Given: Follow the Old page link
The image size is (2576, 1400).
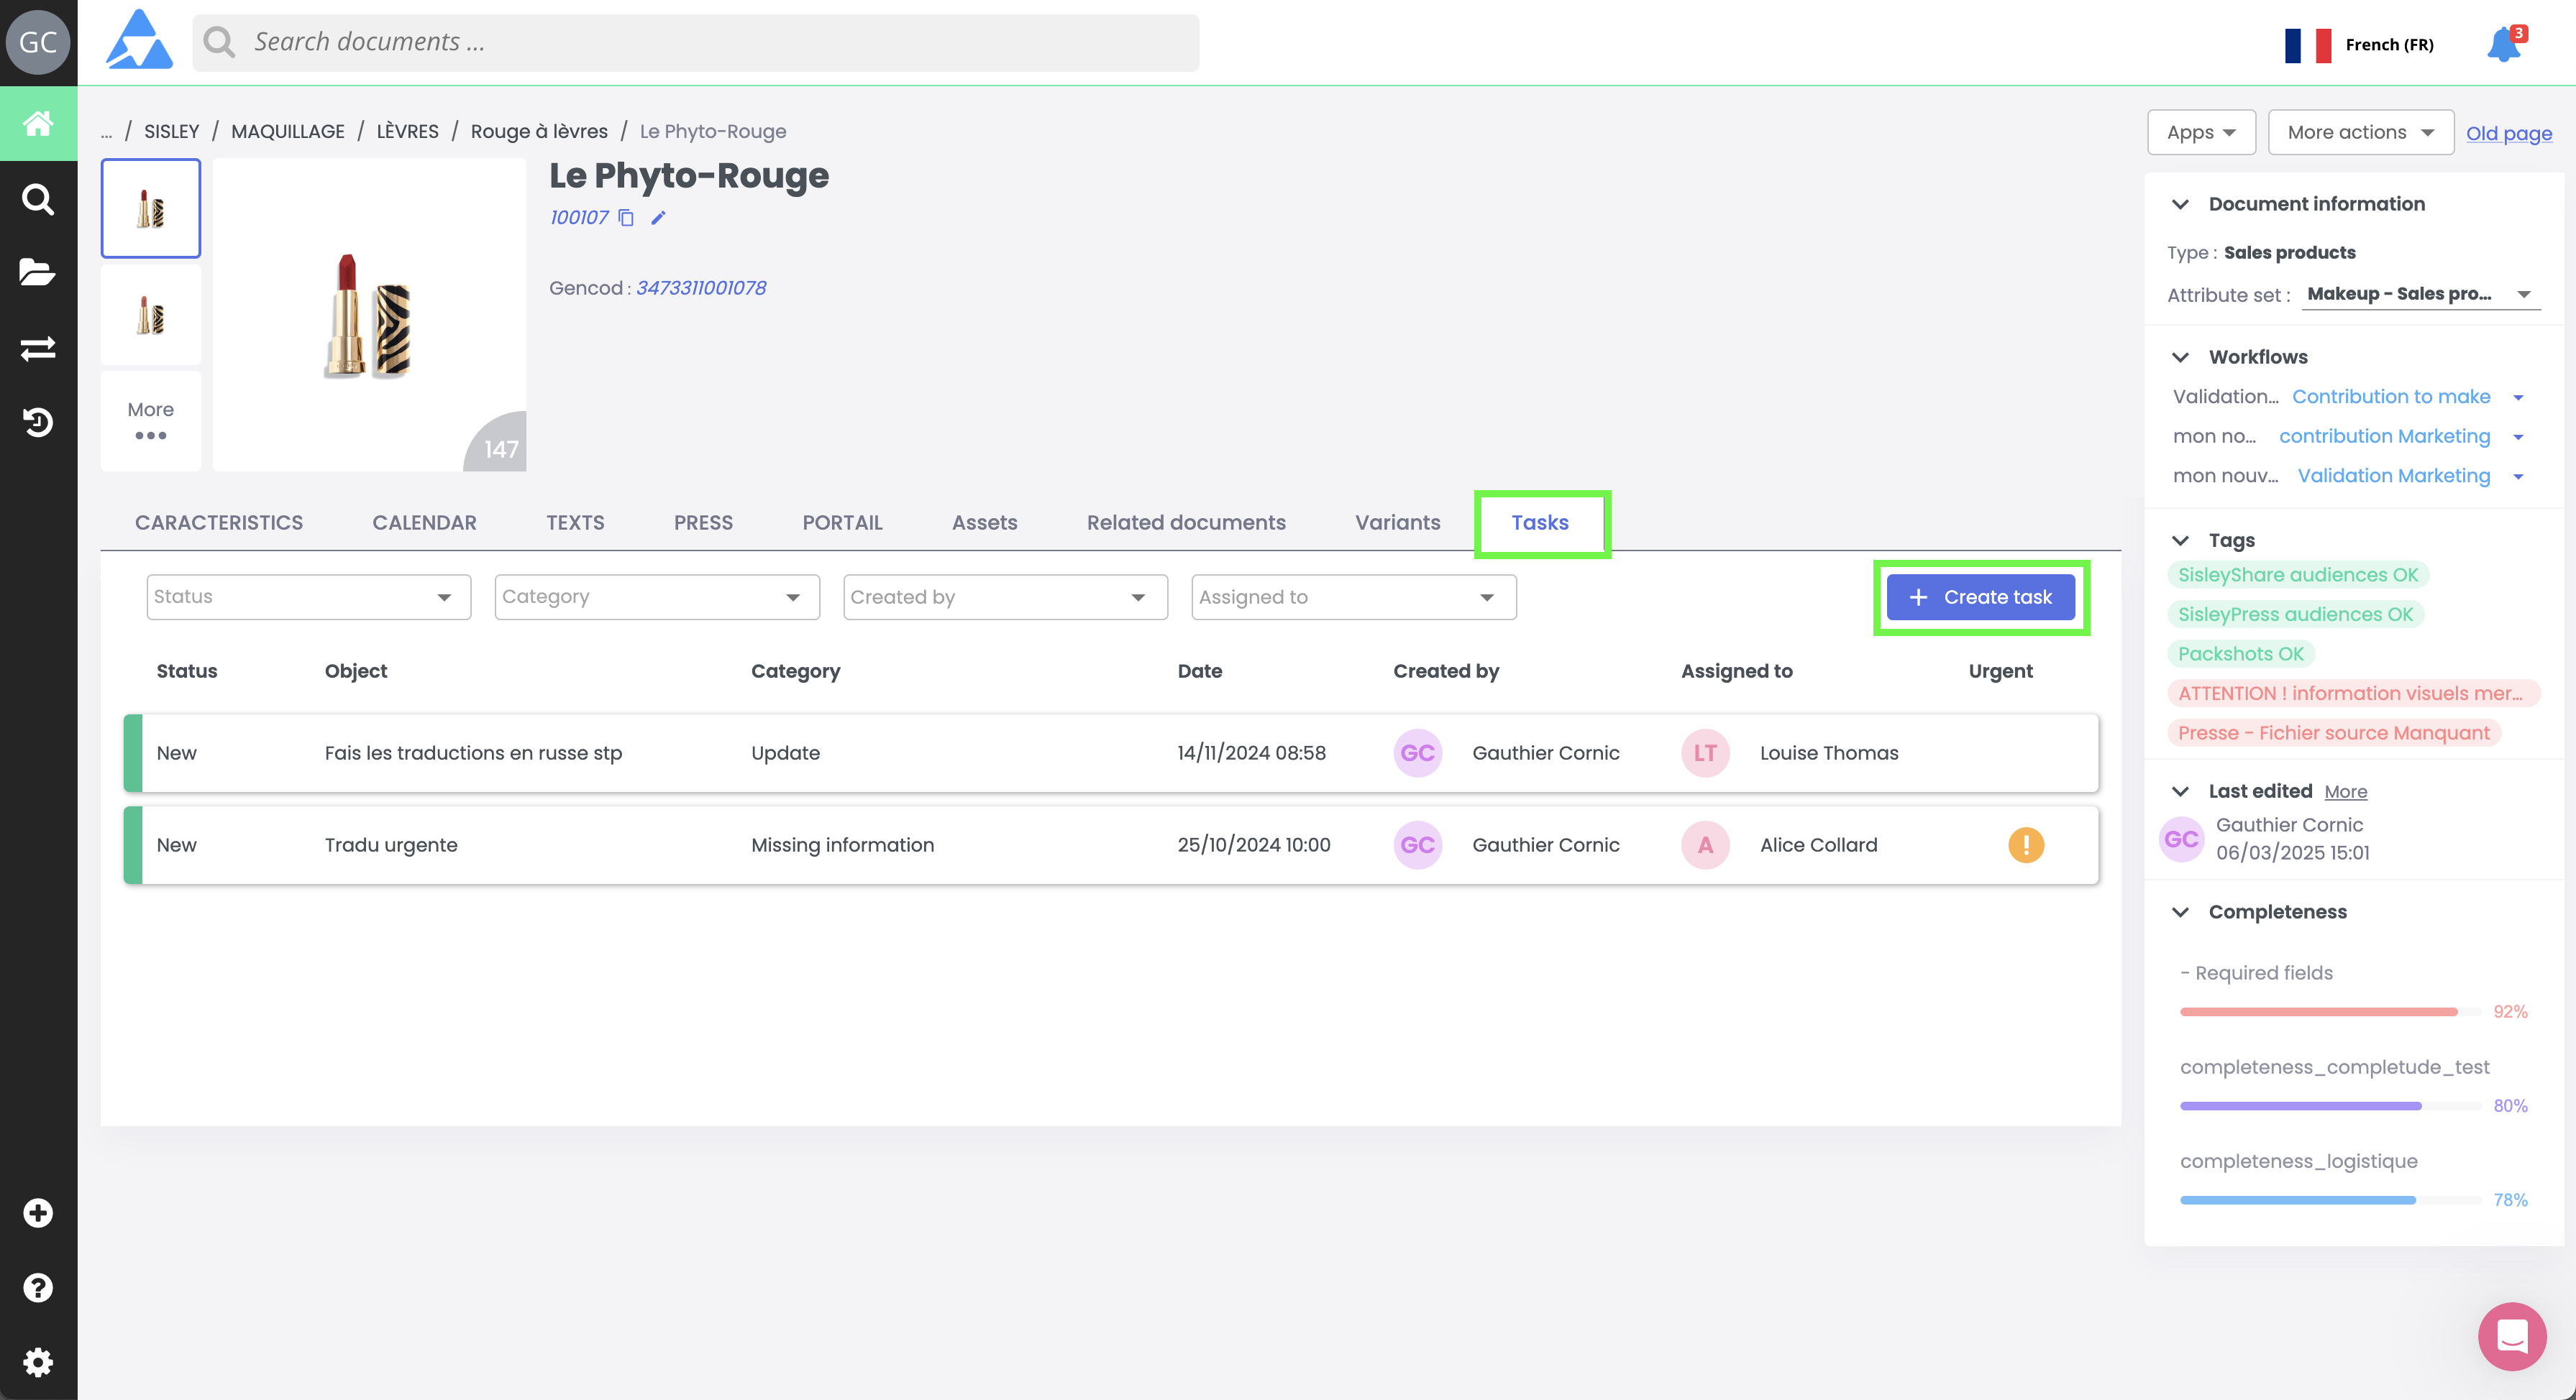Looking at the screenshot, I should [2508, 134].
